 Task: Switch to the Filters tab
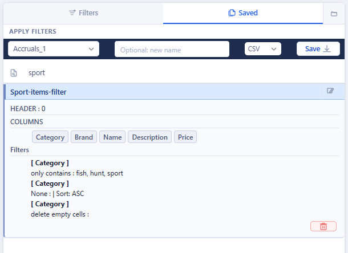[83, 13]
